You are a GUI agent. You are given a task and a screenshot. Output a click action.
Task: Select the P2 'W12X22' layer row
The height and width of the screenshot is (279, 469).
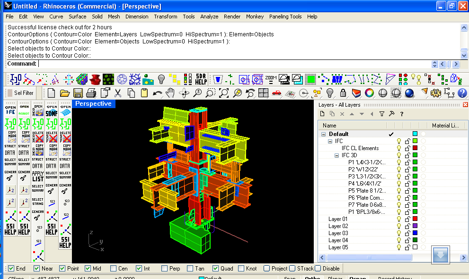pos(363,169)
